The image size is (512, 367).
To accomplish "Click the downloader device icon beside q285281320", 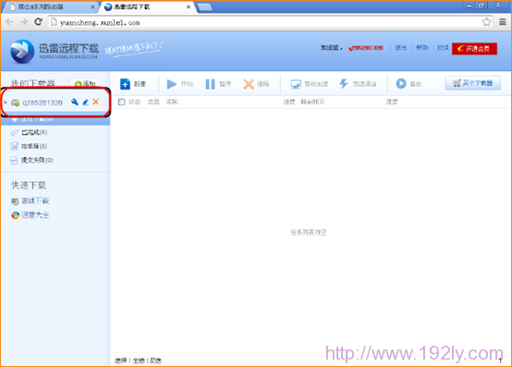I will pos(15,103).
